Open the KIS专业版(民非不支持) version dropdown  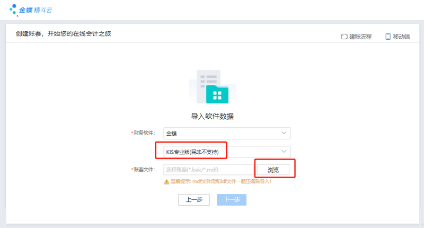click(227, 152)
